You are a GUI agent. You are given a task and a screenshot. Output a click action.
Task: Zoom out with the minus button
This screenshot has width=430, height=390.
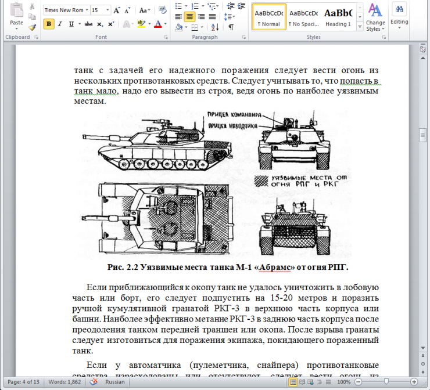[358, 382]
